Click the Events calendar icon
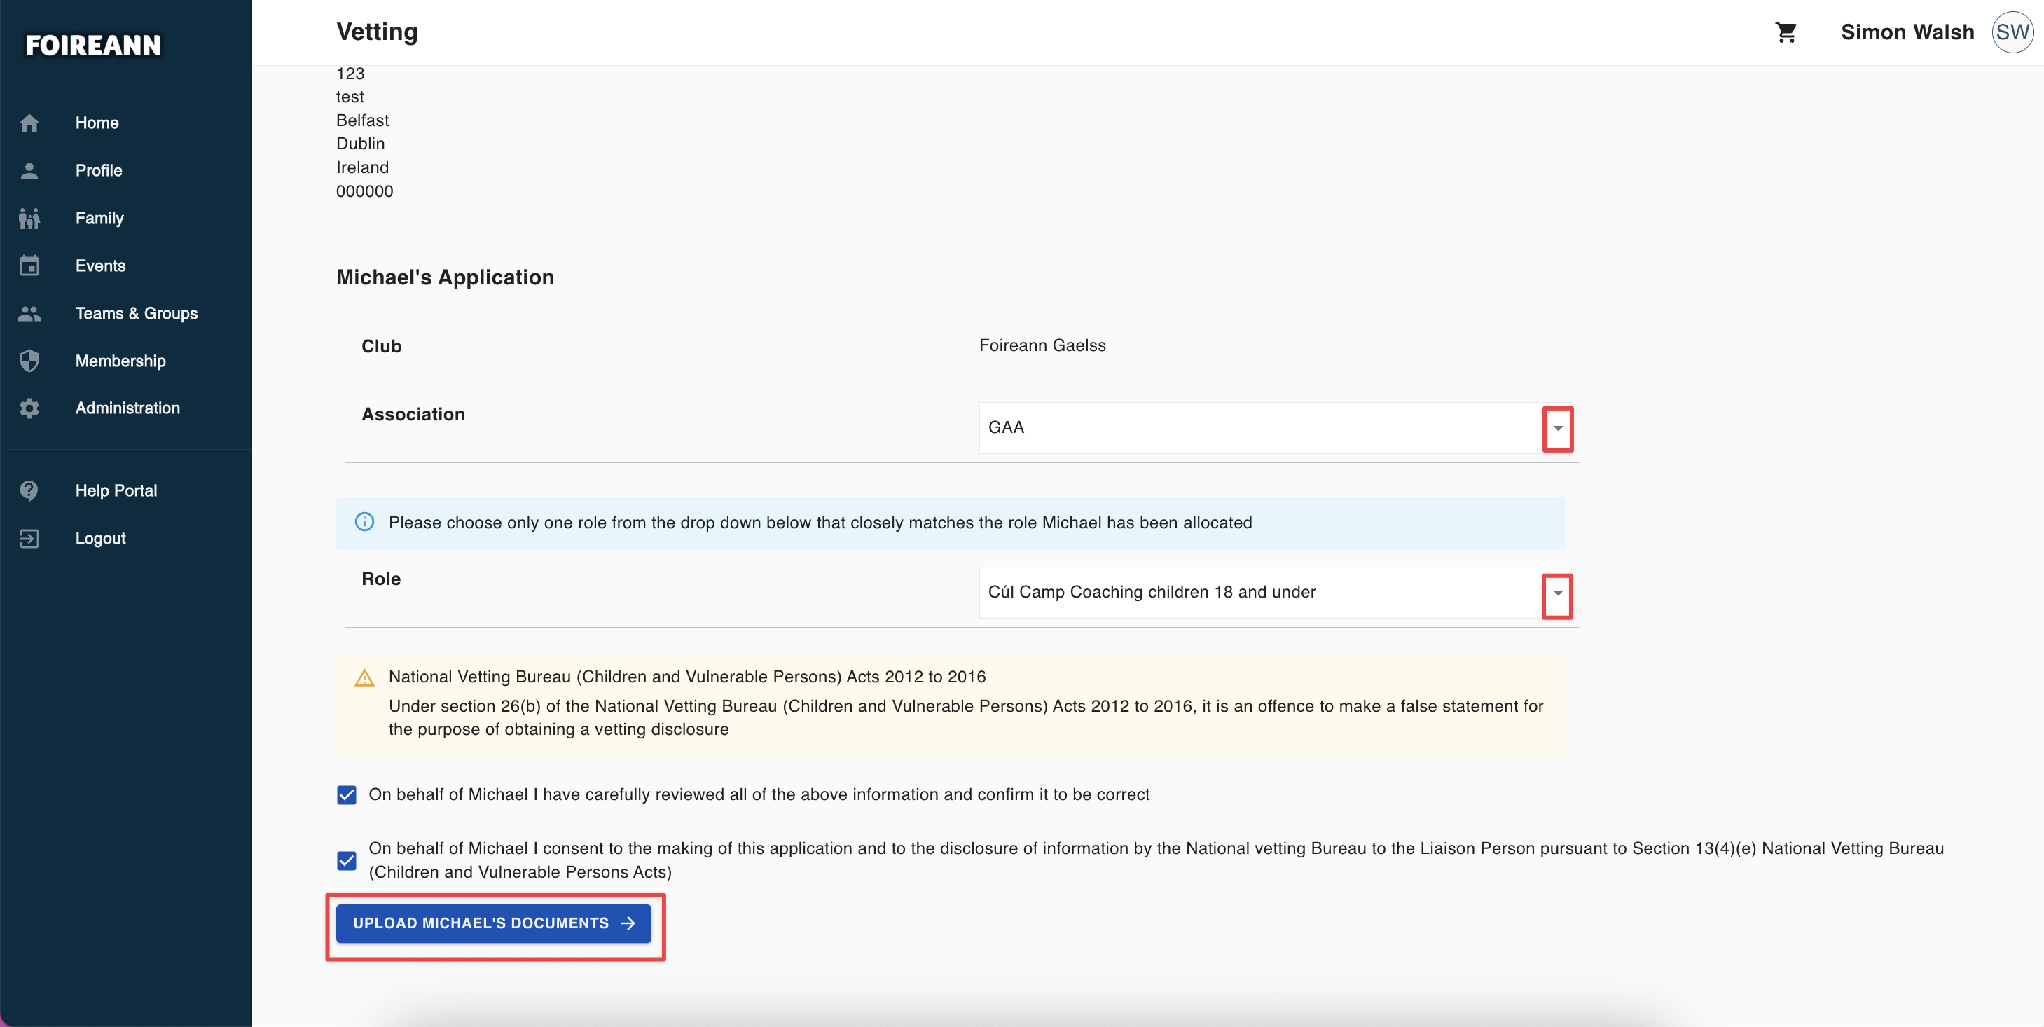Screen dimensions: 2044x1027 pos(29,266)
